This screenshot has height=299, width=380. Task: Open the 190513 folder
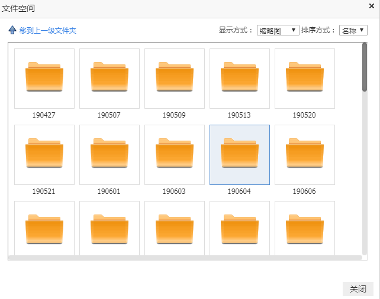[240, 78]
